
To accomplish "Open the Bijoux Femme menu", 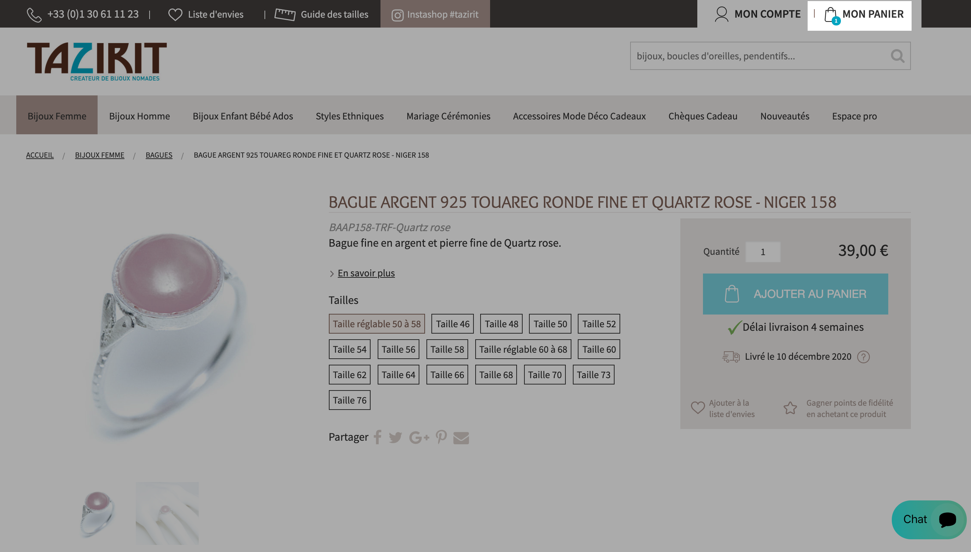I will pos(57,115).
